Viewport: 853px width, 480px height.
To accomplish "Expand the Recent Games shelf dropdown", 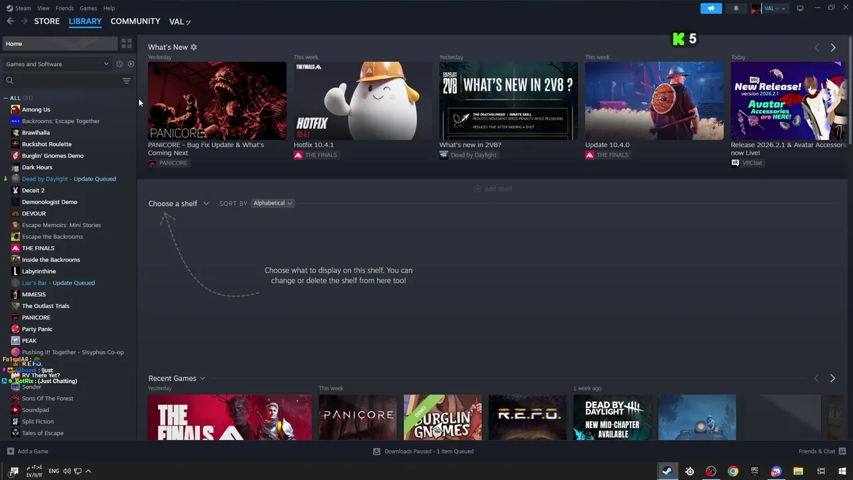I will [x=177, y=378].
